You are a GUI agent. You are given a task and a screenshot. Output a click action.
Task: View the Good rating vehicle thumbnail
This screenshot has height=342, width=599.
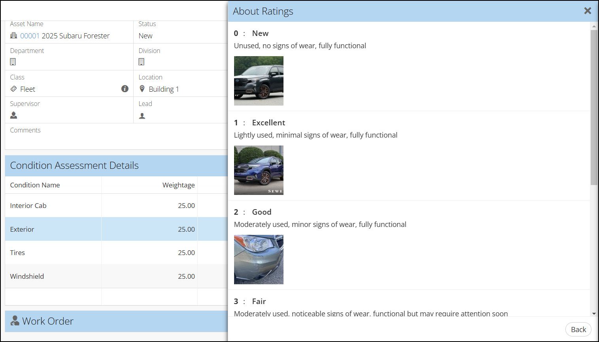(259, 259)
